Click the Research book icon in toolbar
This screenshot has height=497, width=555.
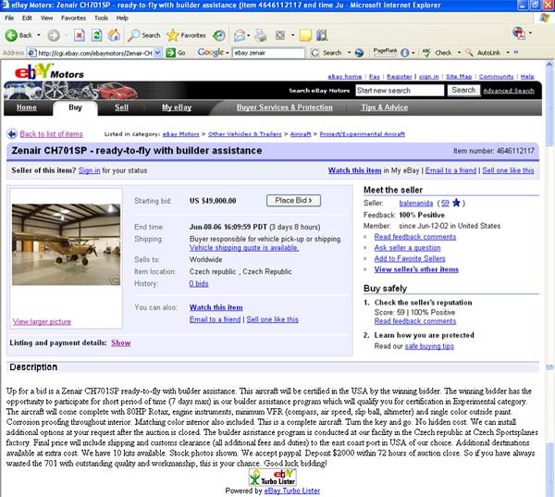point(322,35)
